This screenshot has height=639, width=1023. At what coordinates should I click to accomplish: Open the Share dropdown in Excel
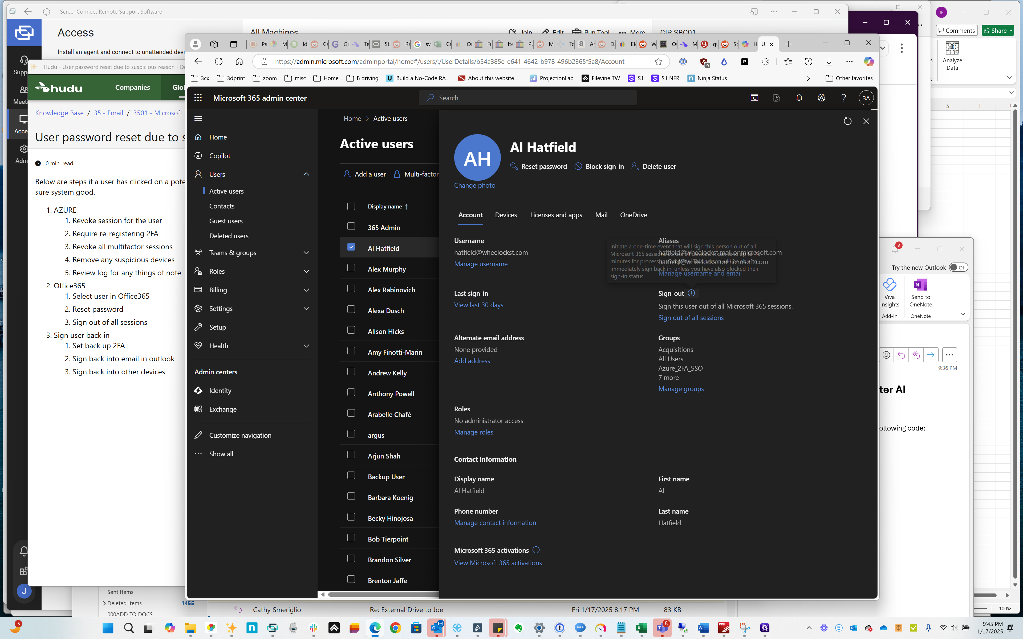(1011, 30)
